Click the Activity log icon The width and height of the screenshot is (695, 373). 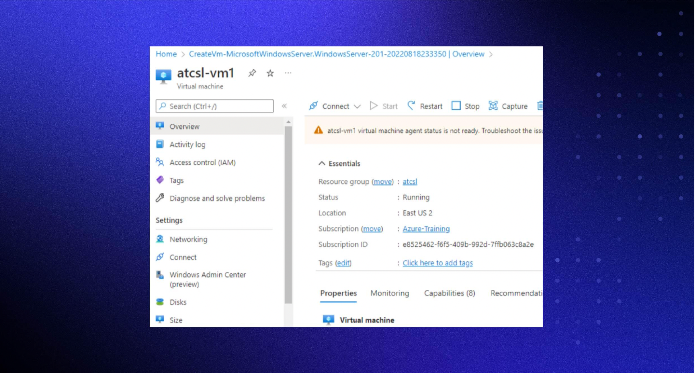click(160, 144)
